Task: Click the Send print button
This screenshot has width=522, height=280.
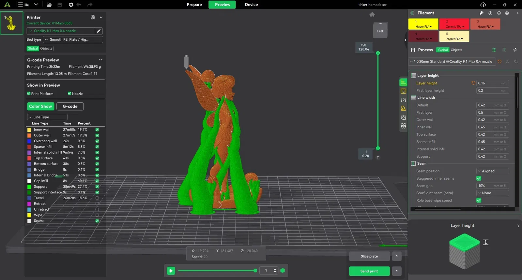Action: pyautogui.click(x=369, y=271)
